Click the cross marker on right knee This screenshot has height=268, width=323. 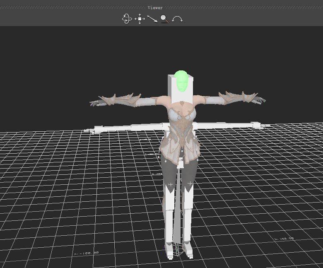(x=190, y=183)
